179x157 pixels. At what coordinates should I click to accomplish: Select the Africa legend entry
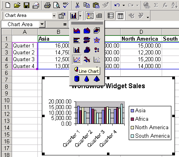pos(140,119)
